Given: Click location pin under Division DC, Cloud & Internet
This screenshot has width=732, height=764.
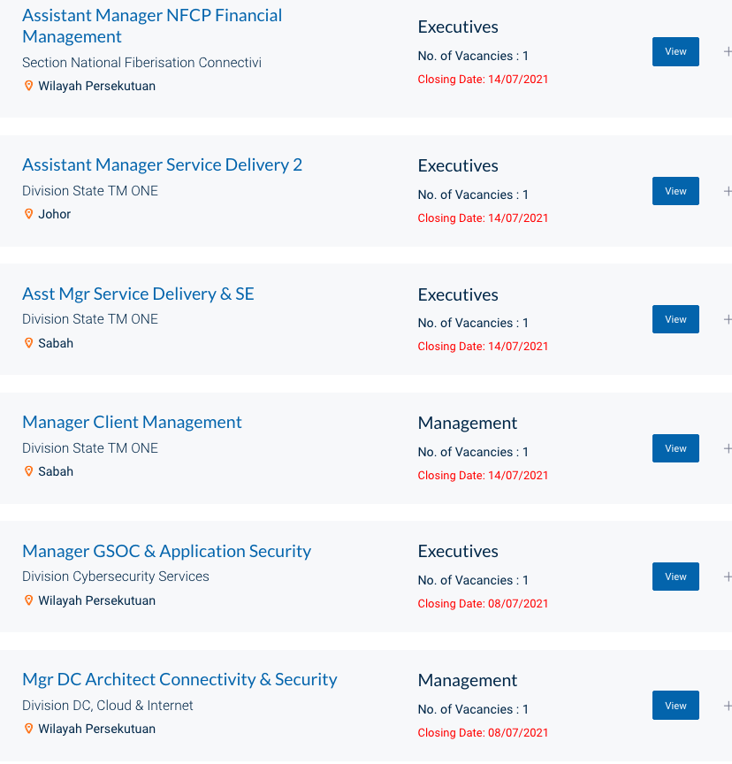Looking at the screenshot, I should [28, 729].
